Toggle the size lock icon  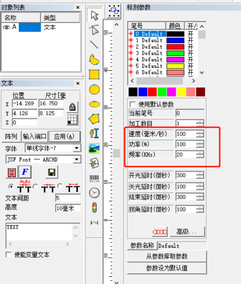point(72,107)
